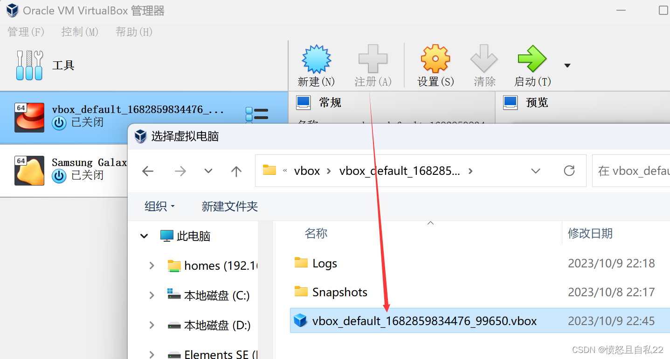The height and width of the screenshot is (359, 670).
Task: Open recent locations dropdown chevron
Action: coord(208,171)
